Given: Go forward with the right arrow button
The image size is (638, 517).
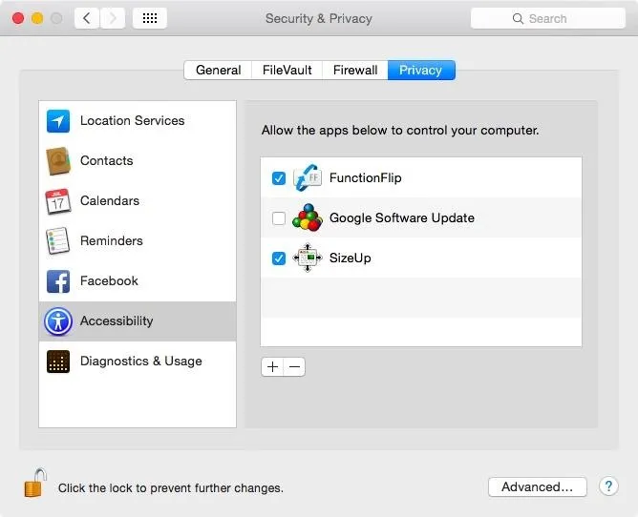Looking at the screenshot, I should tap(113, 18).
